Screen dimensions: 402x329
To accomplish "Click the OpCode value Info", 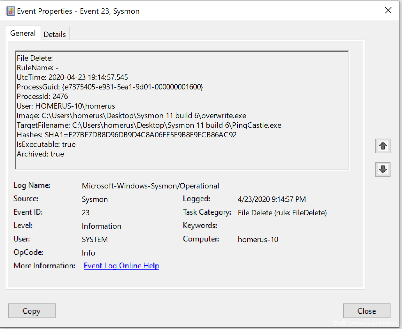I will click(88, 253).
